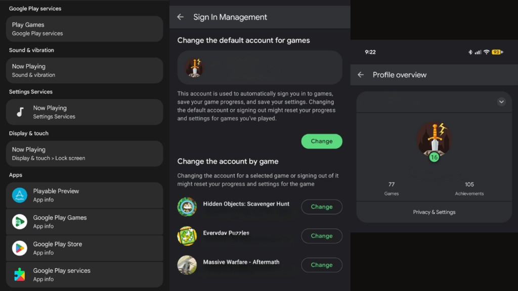Select the Everyday Puzzles game icon
The height and width of the screenshot is (291, 518).
coord(187,236)
